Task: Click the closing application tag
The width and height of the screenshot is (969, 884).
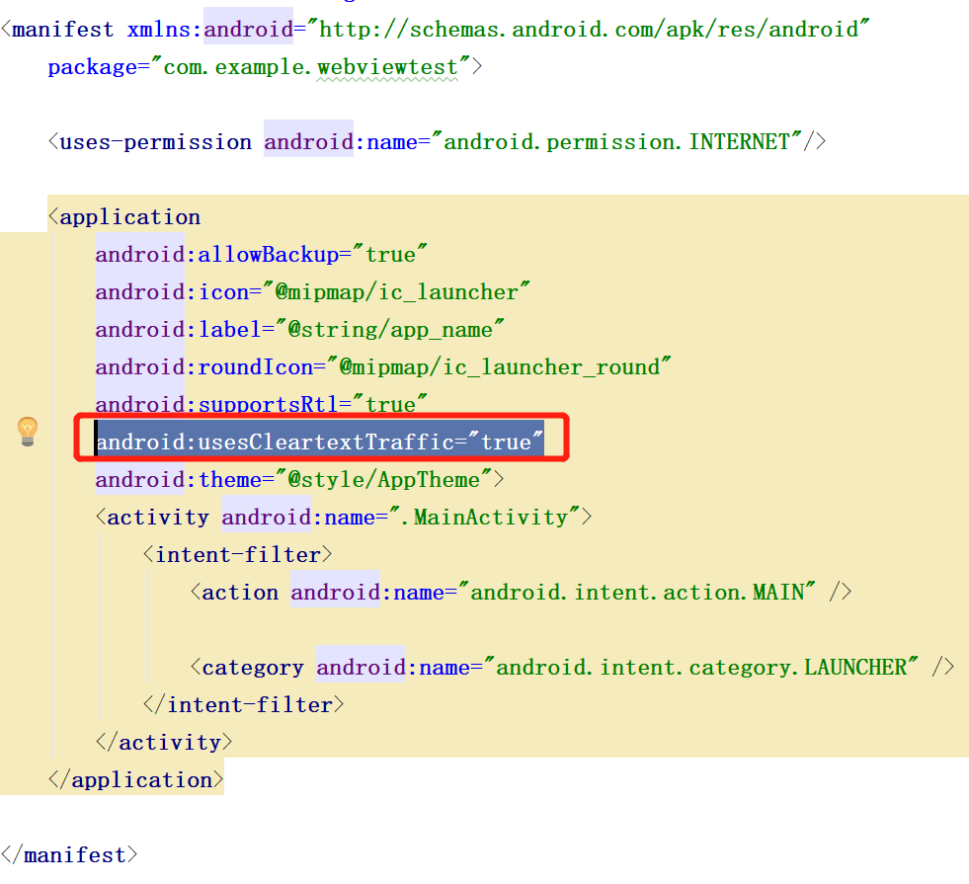Action: tap(136, 780)
